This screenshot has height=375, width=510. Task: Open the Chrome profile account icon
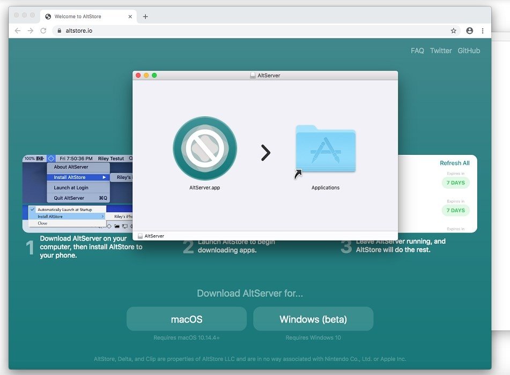tap(469, 31)
